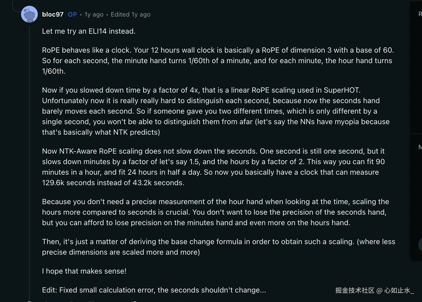This screenshot has height=302, width=422.
Task: Collapse the comment using its vertical thread line
Action: [x=29, y=158]
